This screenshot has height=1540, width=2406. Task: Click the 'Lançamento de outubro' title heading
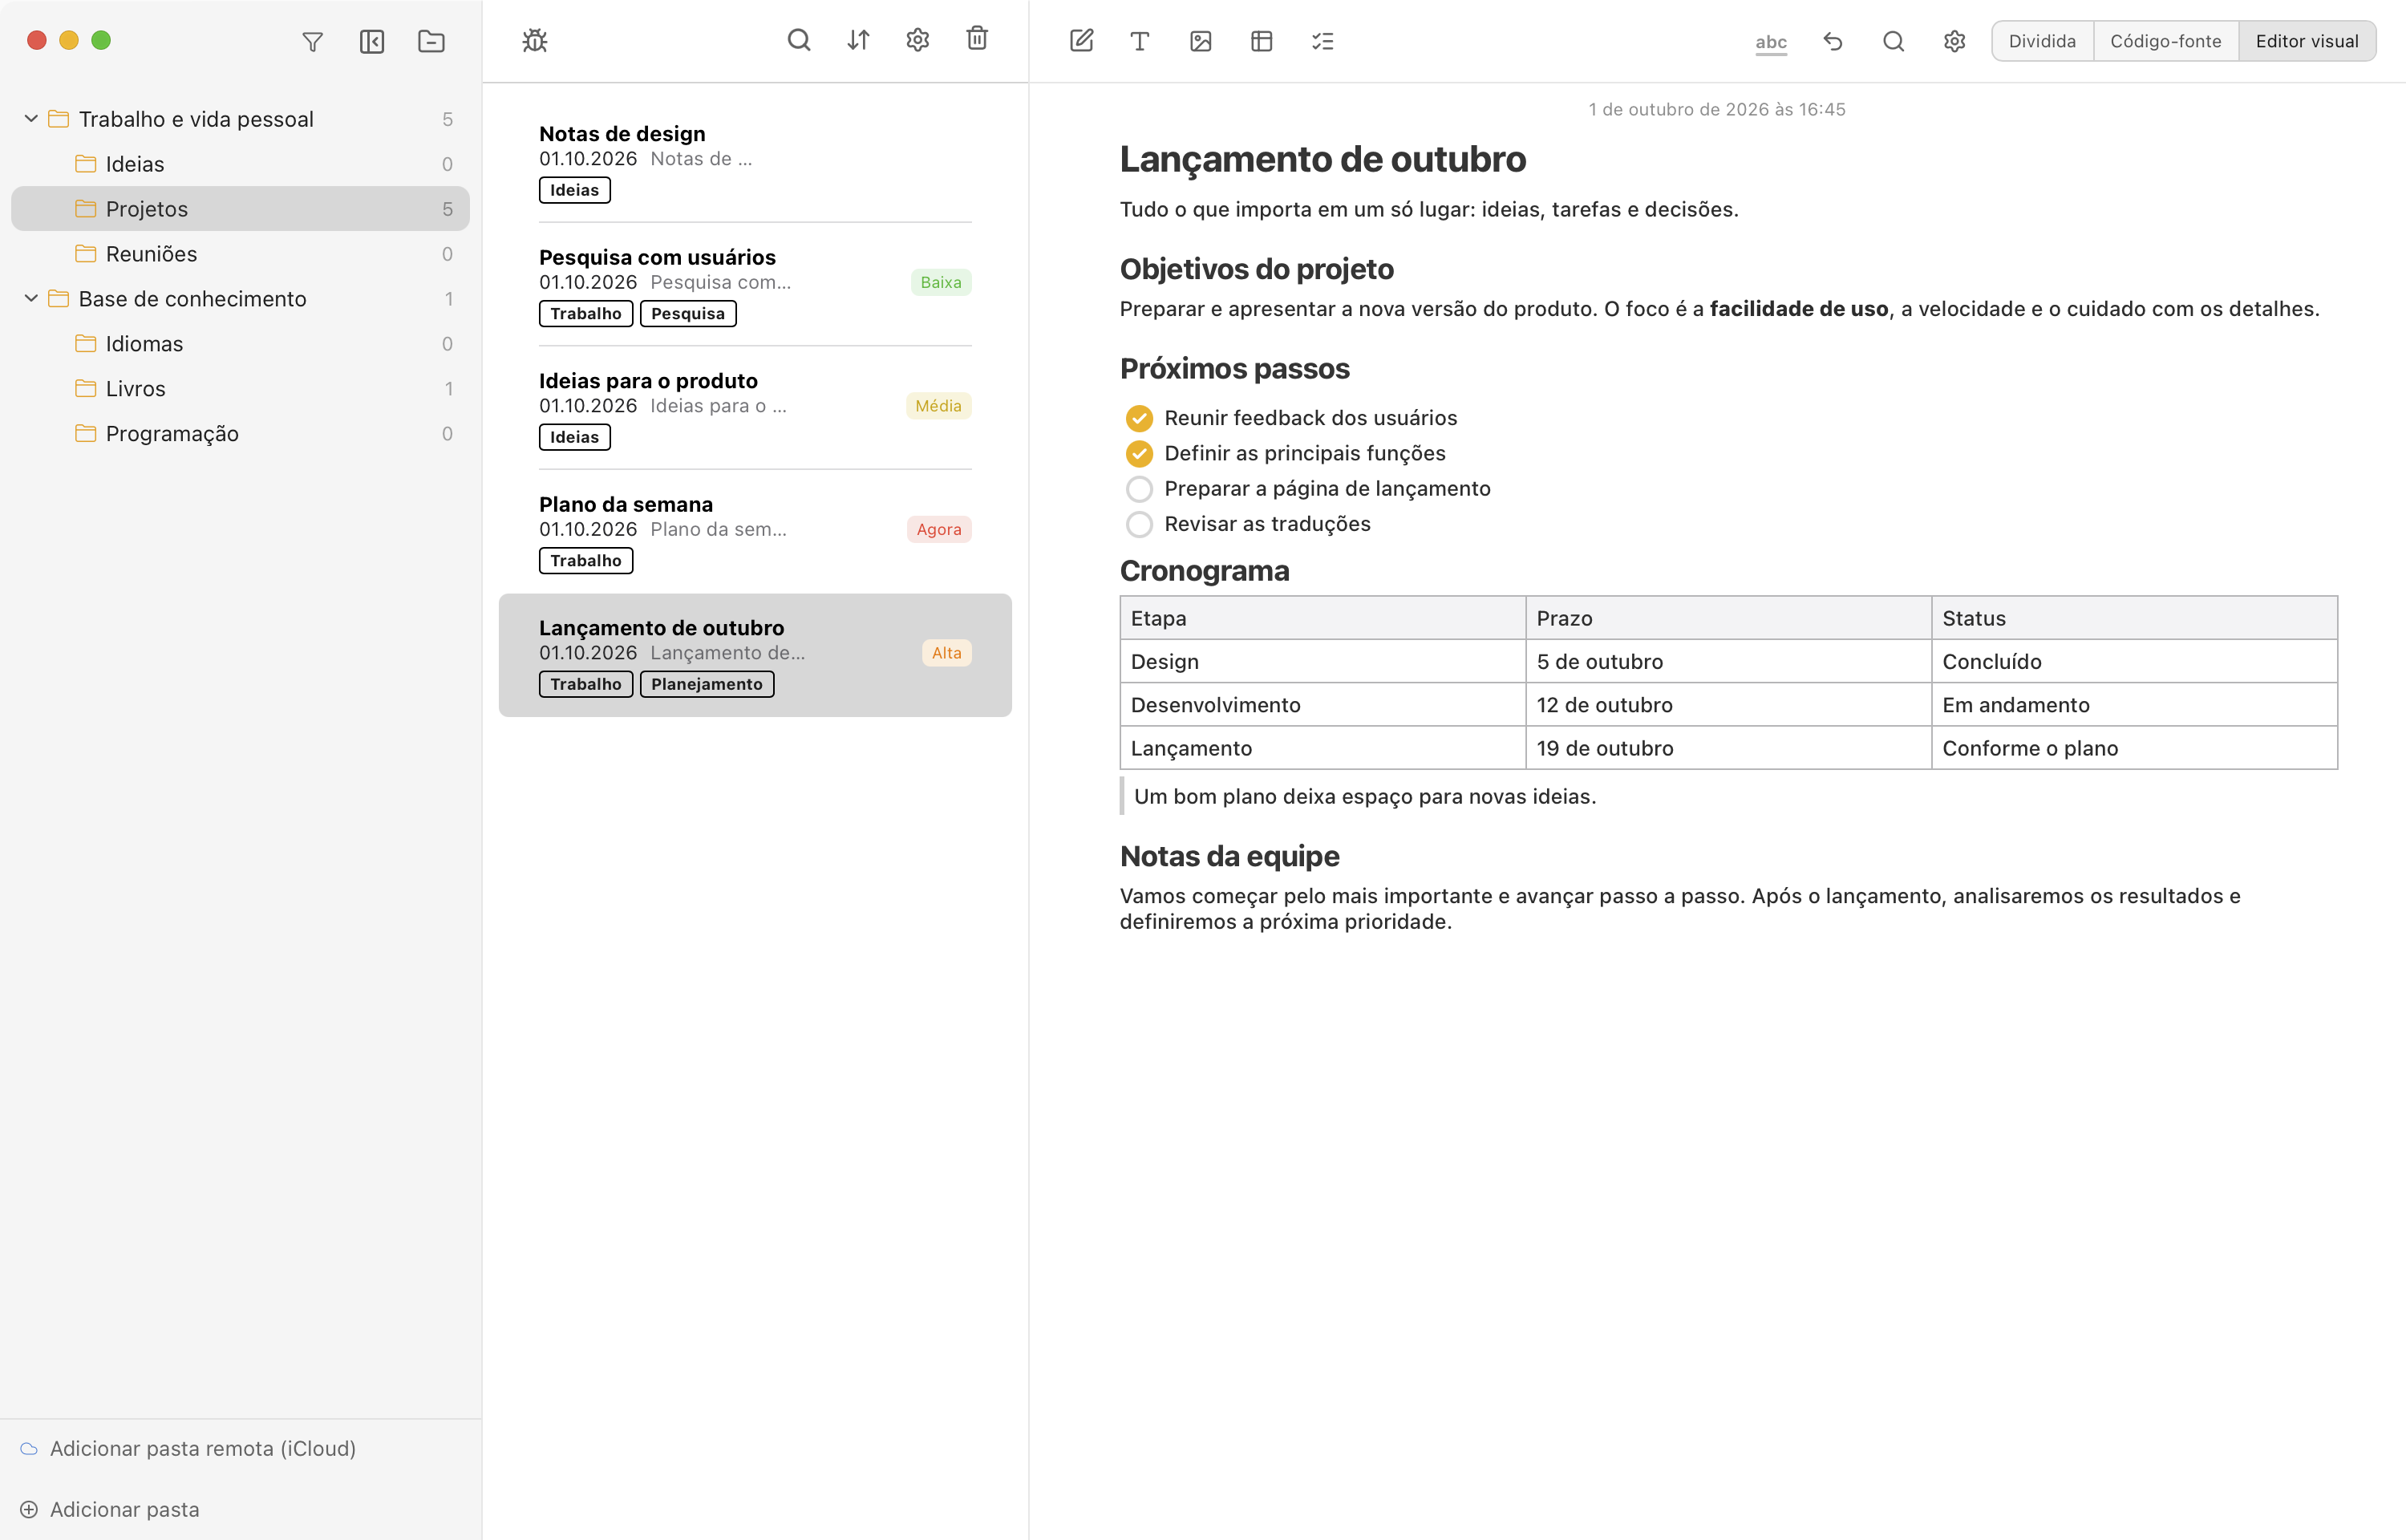[1322, 160]
